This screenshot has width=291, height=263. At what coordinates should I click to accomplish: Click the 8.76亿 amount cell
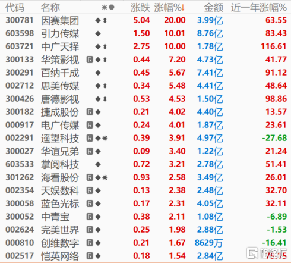pyautogui.click(x=210, y=33)
